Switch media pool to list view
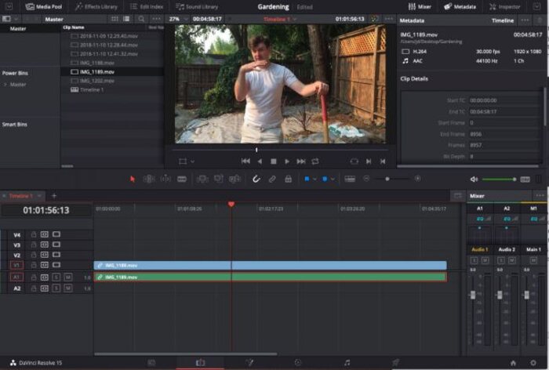This screenshot has width=549, height=370. pos(126,19)
